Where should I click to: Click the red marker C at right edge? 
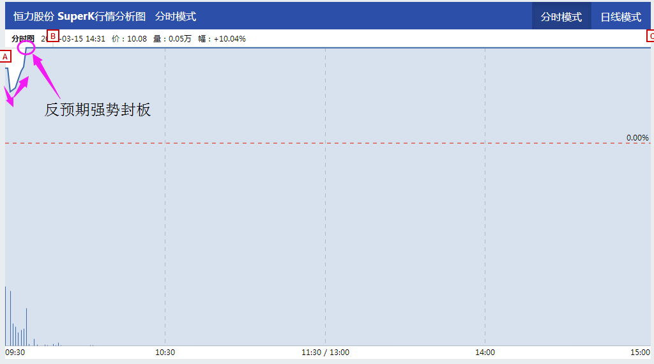coord(651,36)
